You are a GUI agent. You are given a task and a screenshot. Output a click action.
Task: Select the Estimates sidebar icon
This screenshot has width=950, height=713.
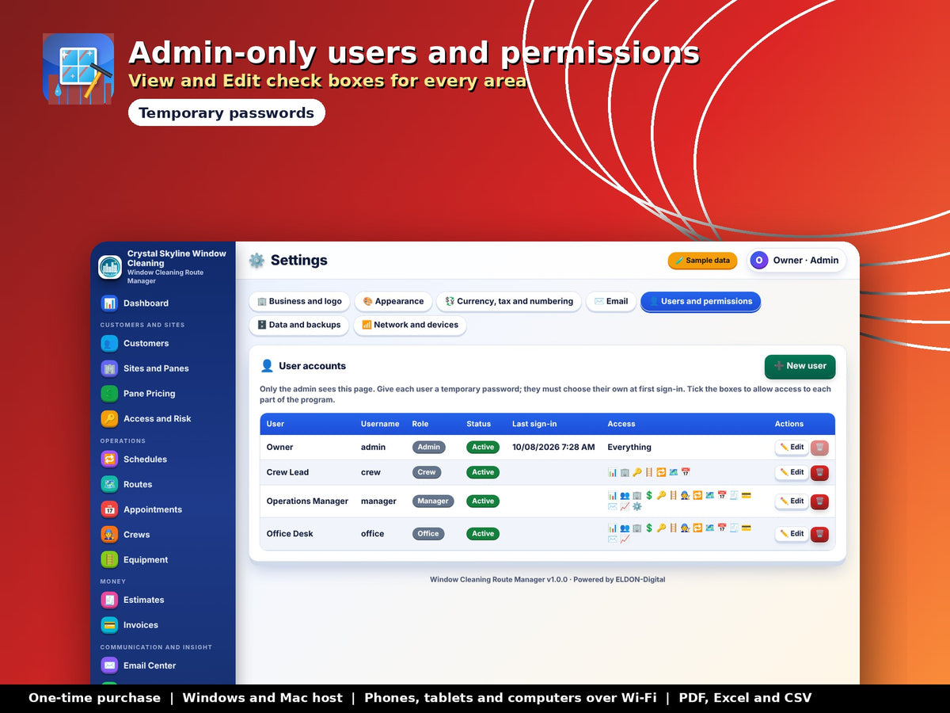(109, 600)
